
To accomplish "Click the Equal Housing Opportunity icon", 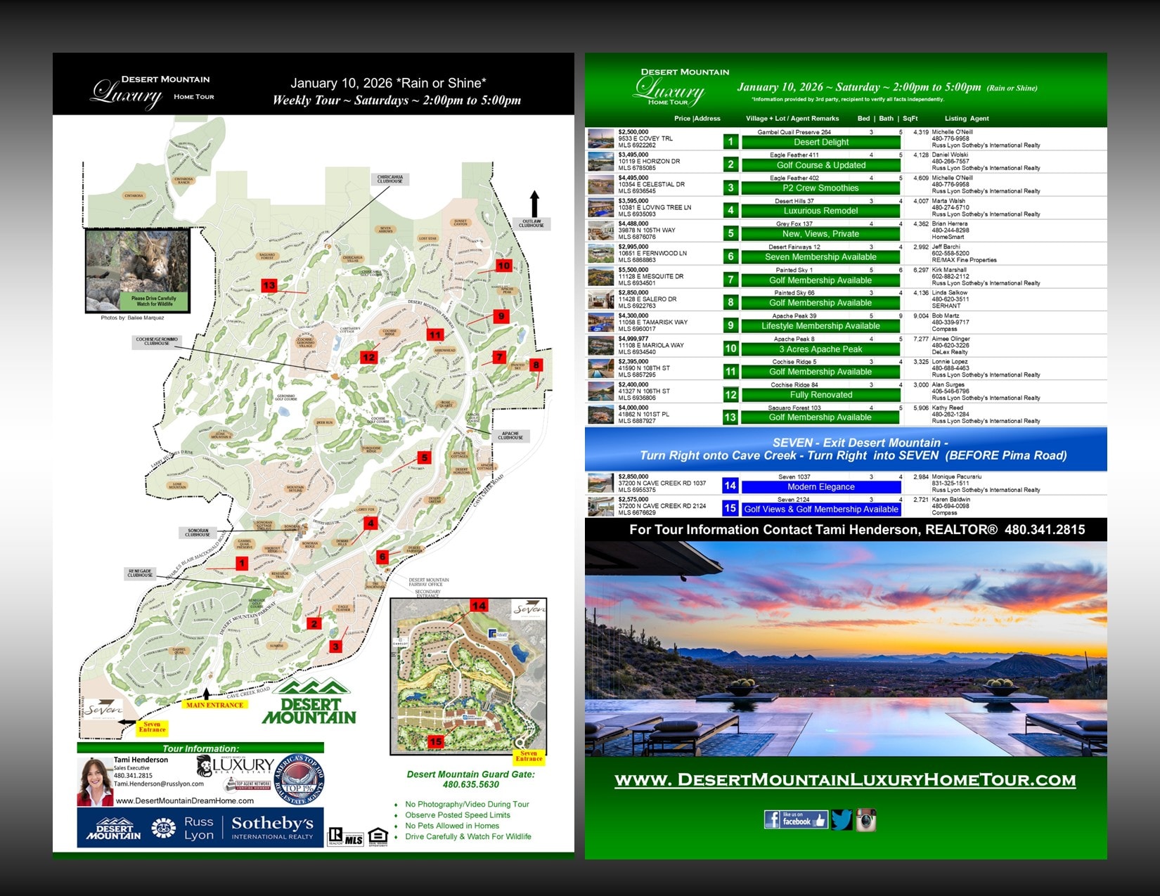I will tap(378, 836).
